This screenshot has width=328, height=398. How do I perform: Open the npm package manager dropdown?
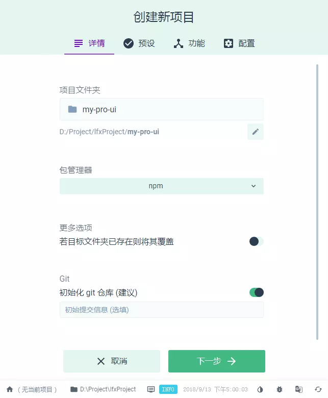162,186
